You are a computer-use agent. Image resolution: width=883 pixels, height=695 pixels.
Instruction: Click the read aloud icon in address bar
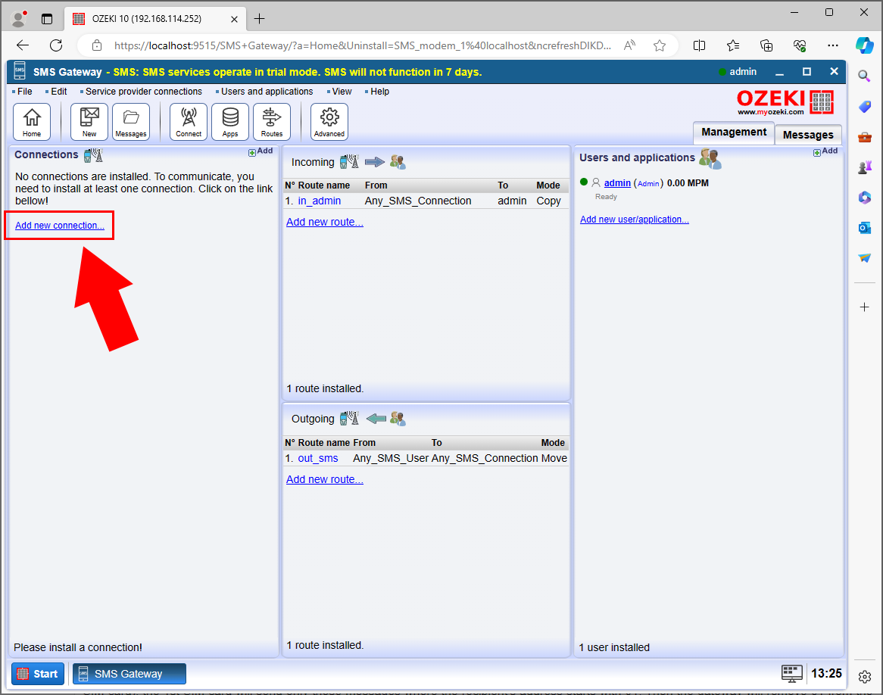pyautogui.click(x=629, y=45)
